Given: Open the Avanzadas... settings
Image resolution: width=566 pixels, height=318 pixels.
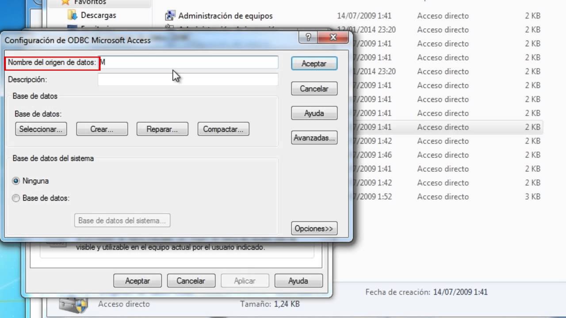Looking at the screenshot, I should click(314, 138).
